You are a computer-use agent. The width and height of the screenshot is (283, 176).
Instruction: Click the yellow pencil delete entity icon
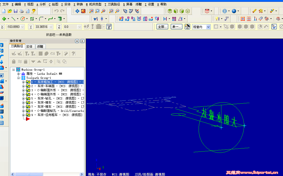click(254, 11)
